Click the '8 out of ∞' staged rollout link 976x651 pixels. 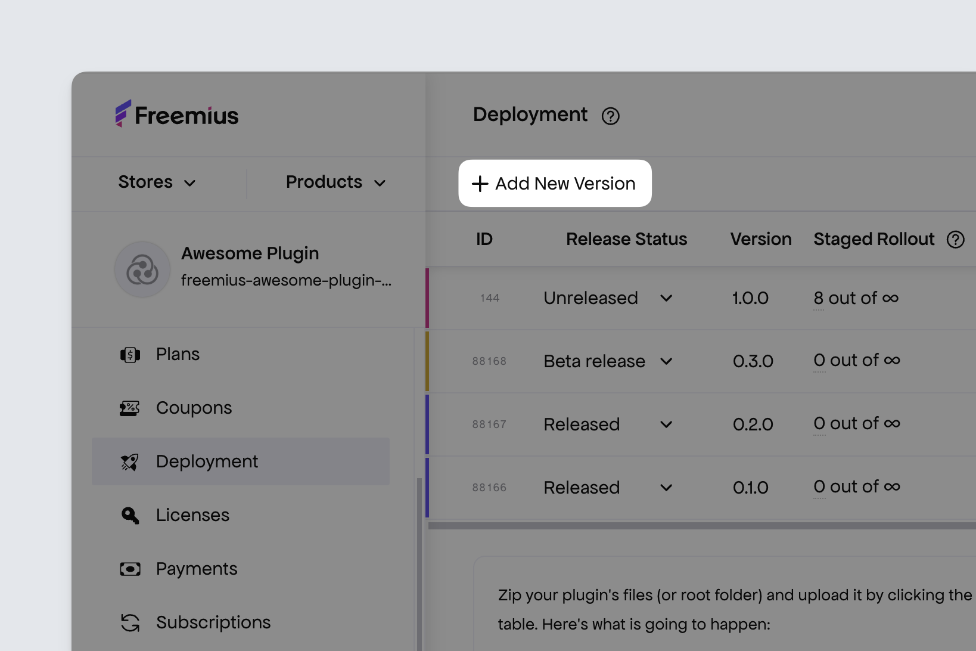click(x=856, y=298)
